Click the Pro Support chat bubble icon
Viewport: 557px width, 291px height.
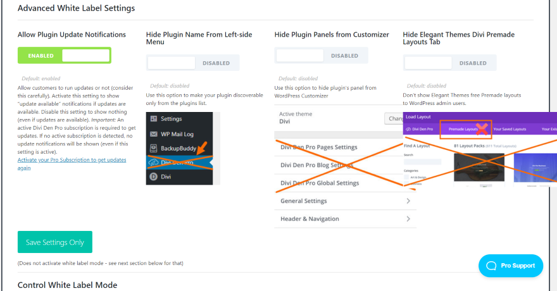coord(491,266)
